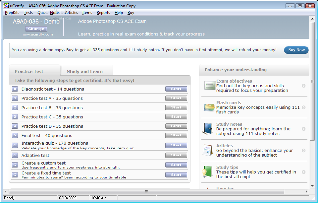Click the uCertify app icon in title bar
Viewport: 318px width, 203px height.
point(6,6)
